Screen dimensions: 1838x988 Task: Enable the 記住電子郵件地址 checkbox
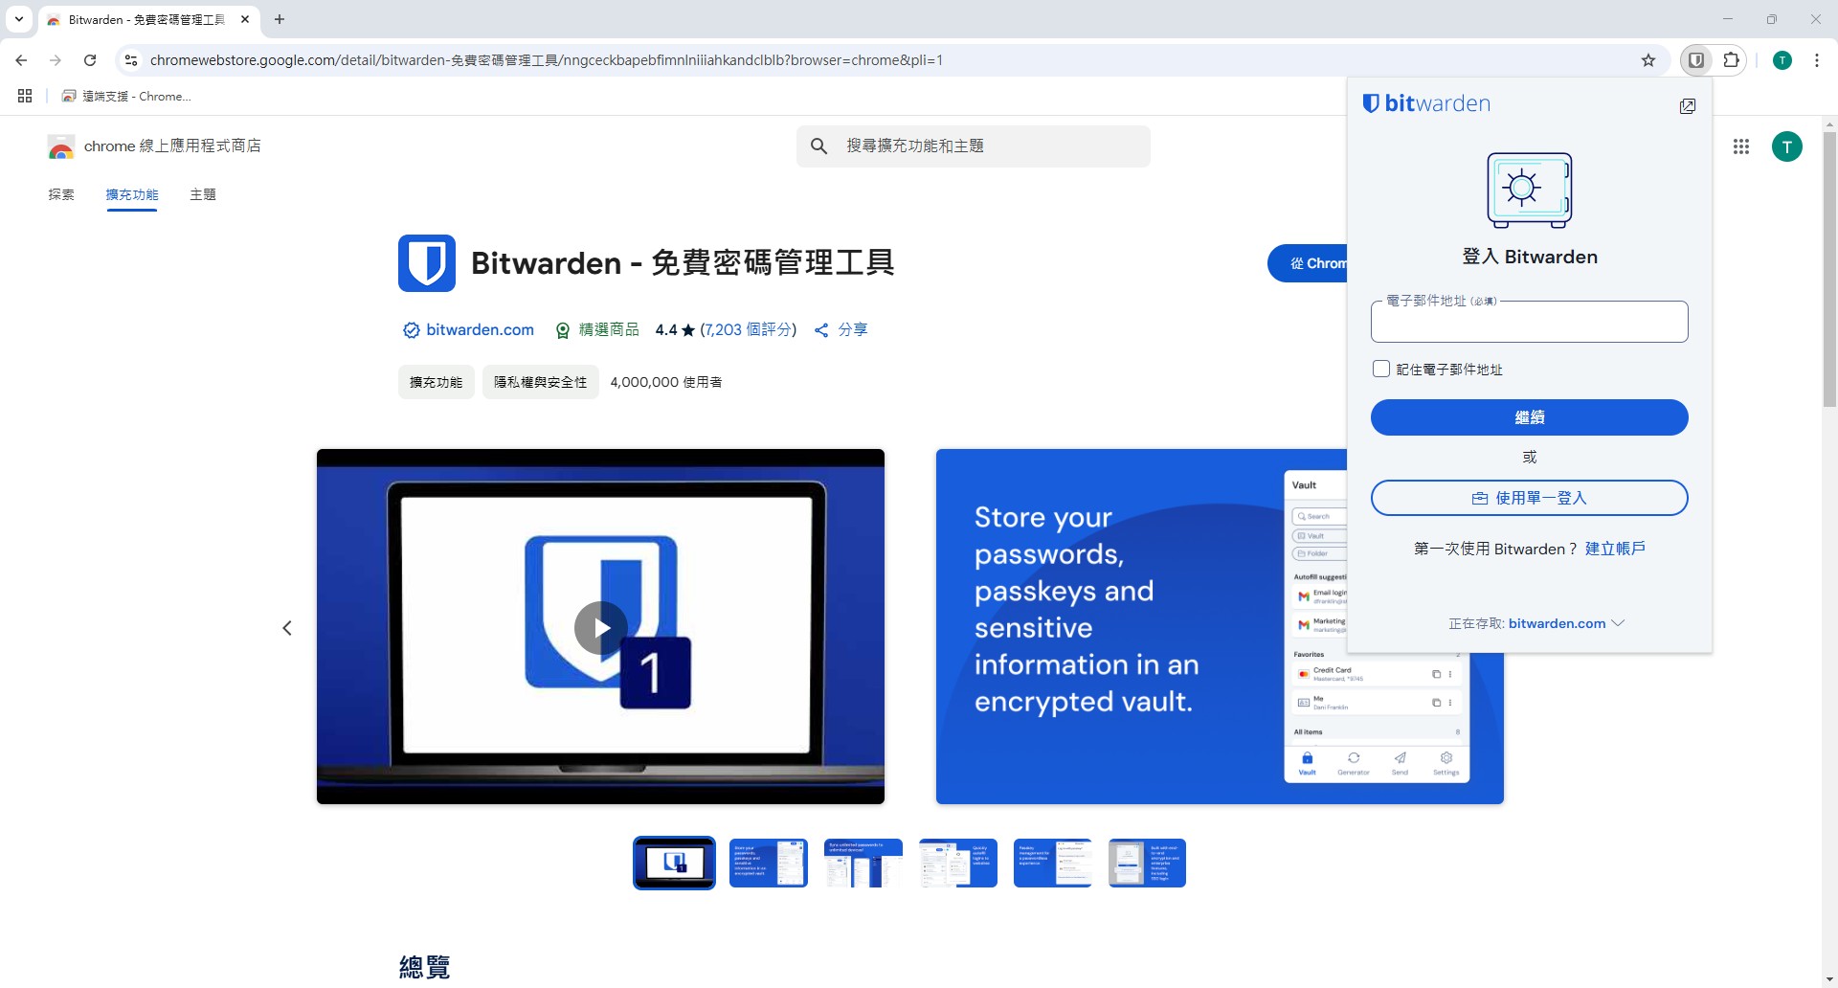1381,369
